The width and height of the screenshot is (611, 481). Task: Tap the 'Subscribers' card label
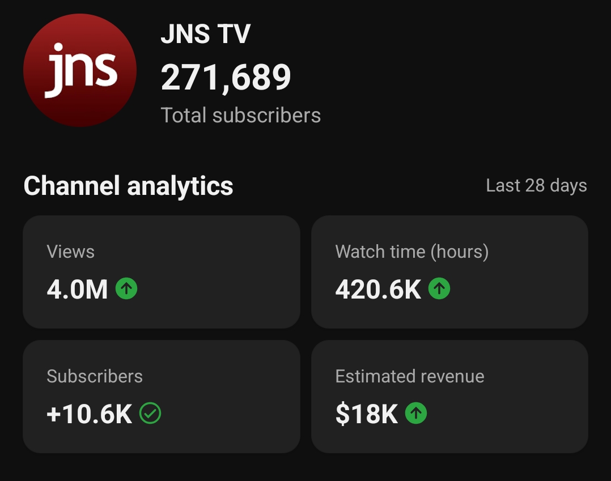(x=95, y=376)
